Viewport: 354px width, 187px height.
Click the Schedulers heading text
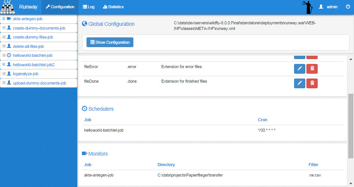101,109
